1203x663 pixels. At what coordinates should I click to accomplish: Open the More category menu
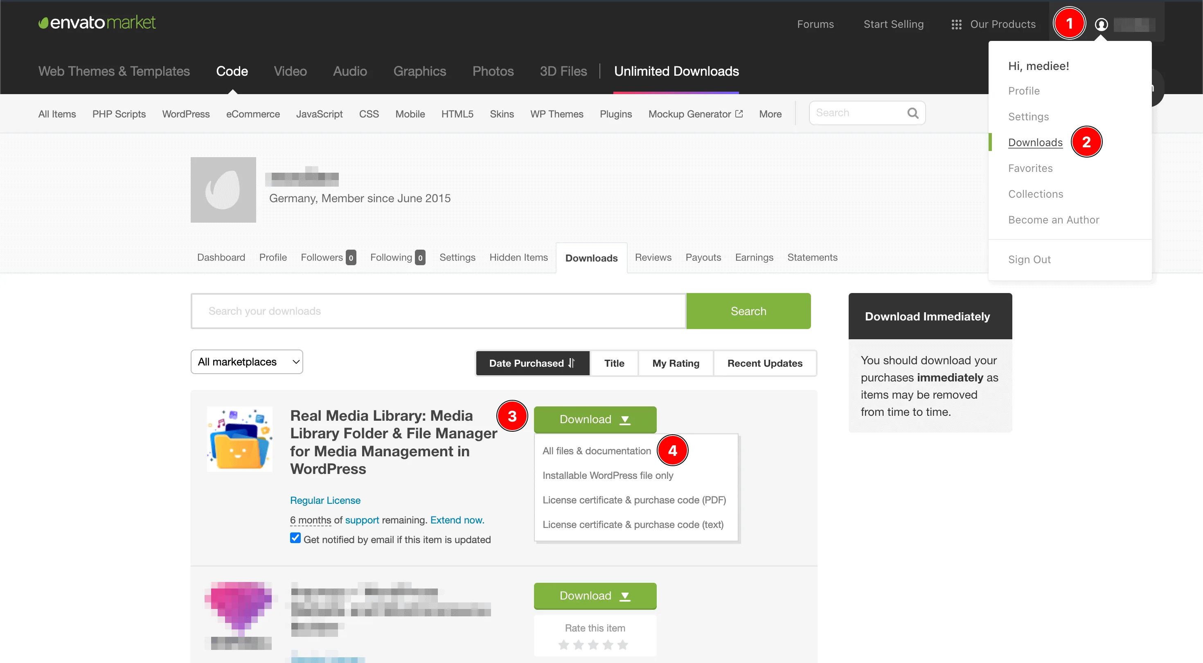click(x=770, y=114)
